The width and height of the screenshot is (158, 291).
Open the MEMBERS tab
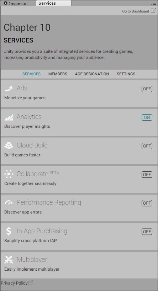(58, 74)
